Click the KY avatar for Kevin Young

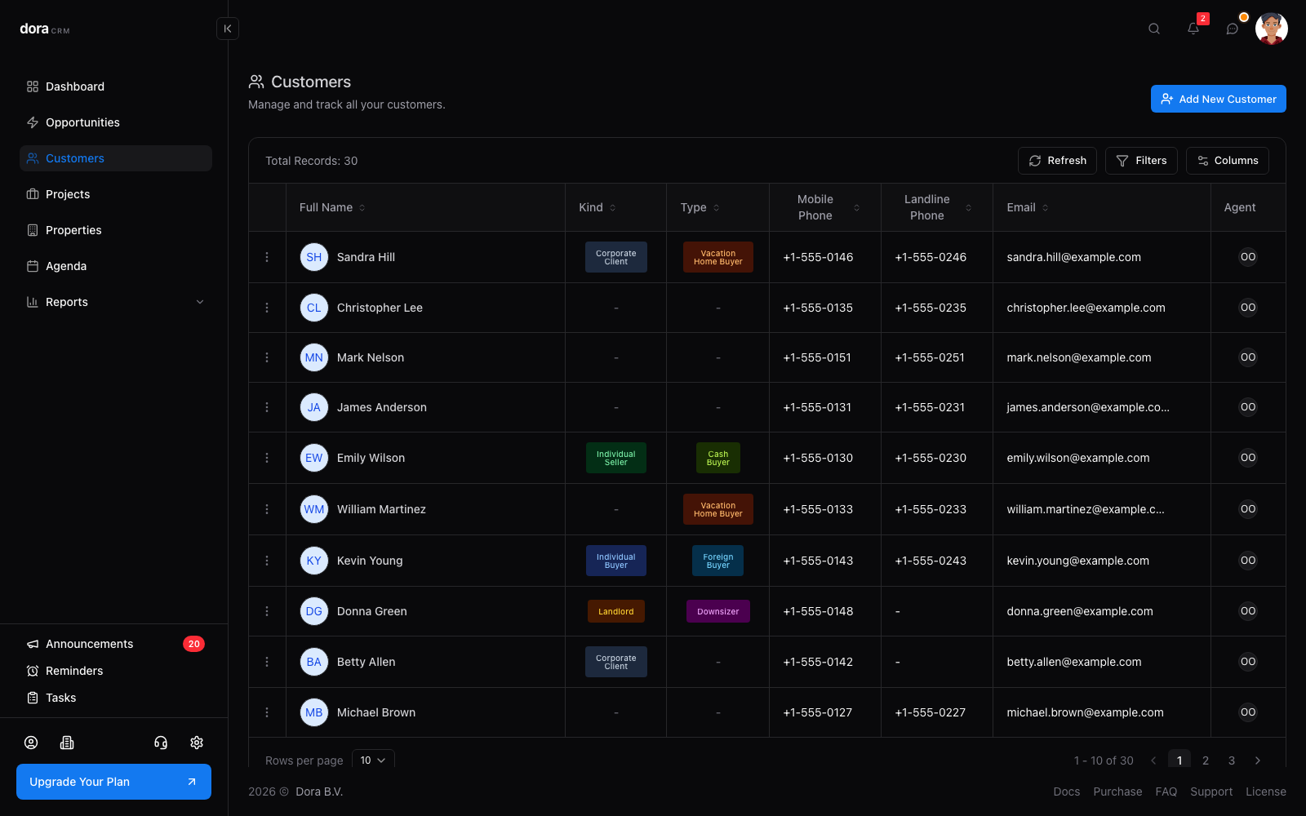point(314,561)
